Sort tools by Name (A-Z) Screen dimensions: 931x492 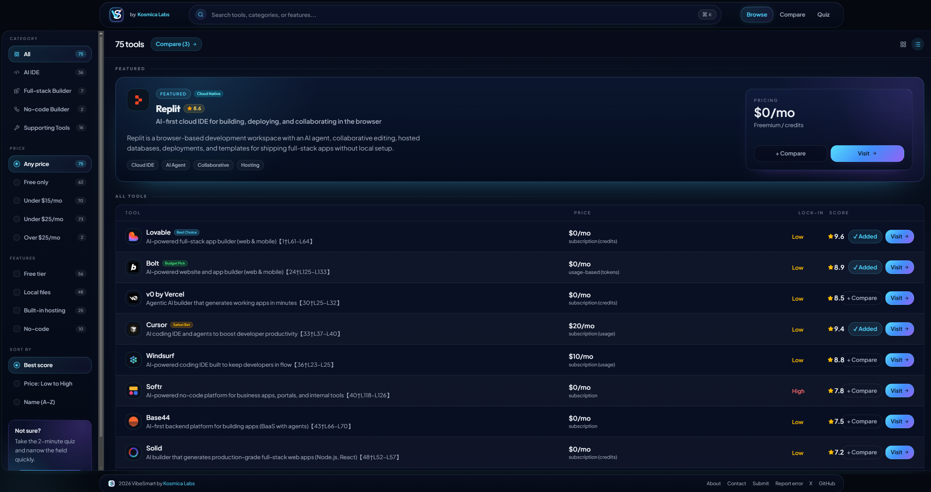click(x=50, y=402)
